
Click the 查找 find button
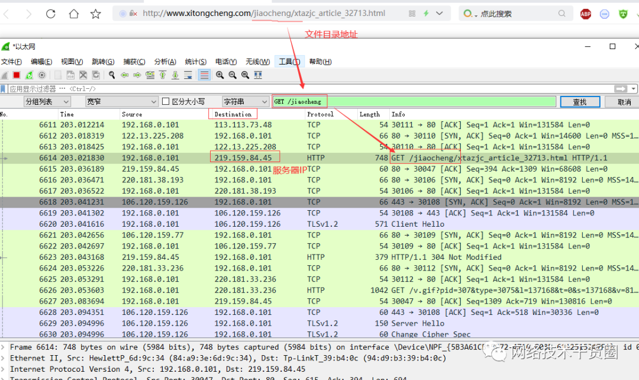click(580, 102)
